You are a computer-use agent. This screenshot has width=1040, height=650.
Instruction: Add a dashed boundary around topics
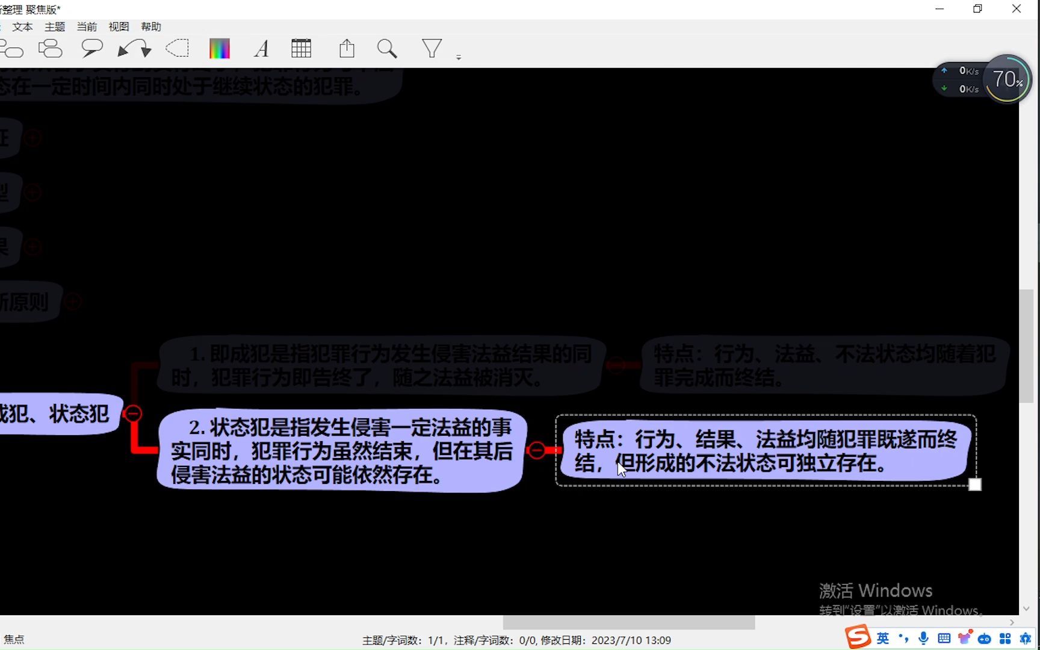click(178, 49)
